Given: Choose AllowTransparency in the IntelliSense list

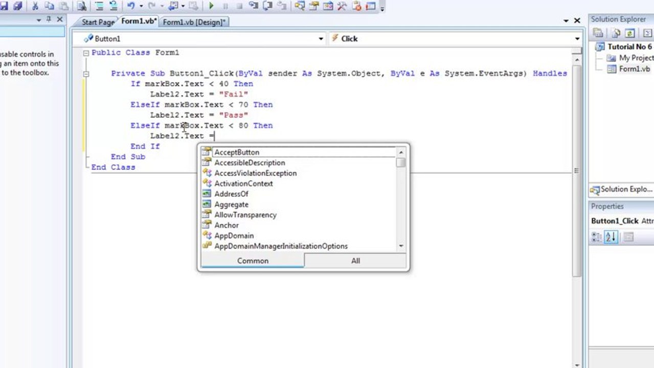Looking at the screenshot, I should coord(298,215).
